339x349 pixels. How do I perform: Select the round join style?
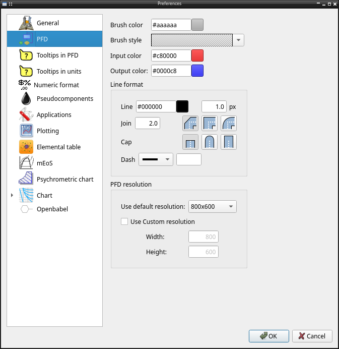229,123
